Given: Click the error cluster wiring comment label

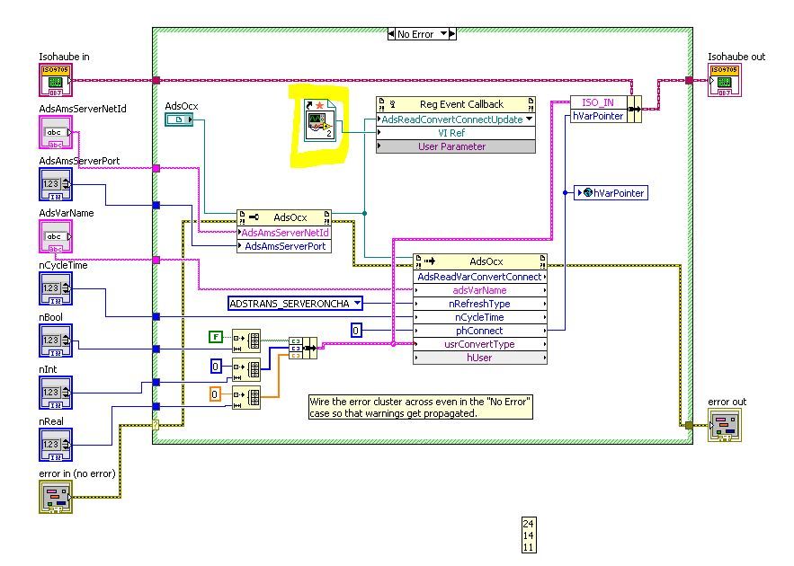Looking at the screenshot, I should pyautogui.click(x=418, y=406).
